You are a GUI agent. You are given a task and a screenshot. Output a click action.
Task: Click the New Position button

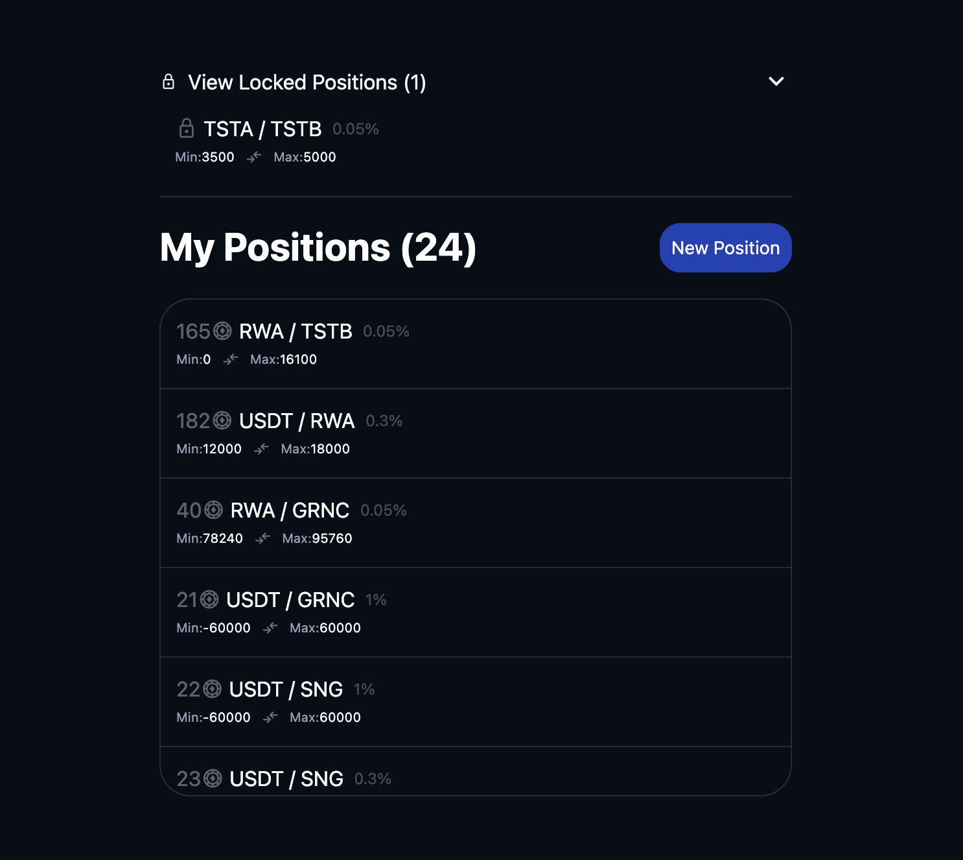tap(725, 248)
